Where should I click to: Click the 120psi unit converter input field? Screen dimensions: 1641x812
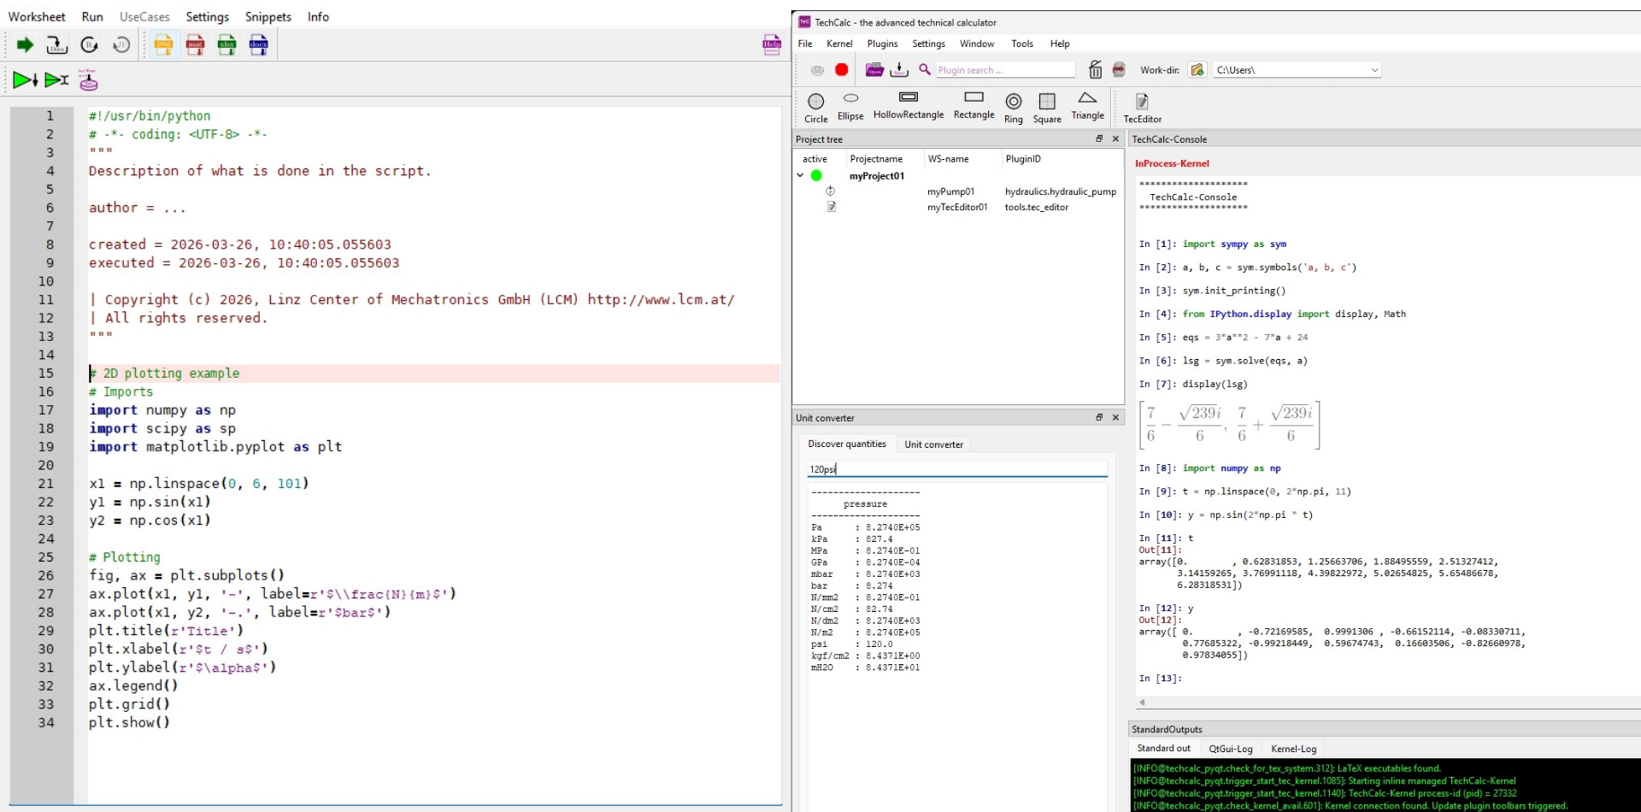(957, 469)
